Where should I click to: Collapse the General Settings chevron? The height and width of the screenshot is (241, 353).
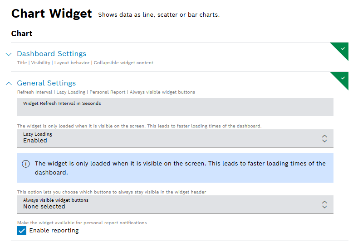point(8,83)
